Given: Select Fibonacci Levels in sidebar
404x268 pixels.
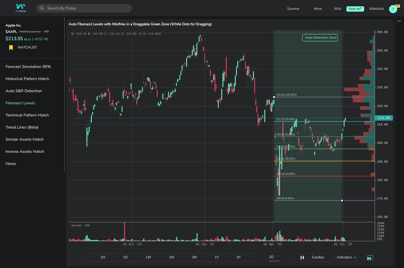Looking at the screenshot, I should click(x=20, y=103).
